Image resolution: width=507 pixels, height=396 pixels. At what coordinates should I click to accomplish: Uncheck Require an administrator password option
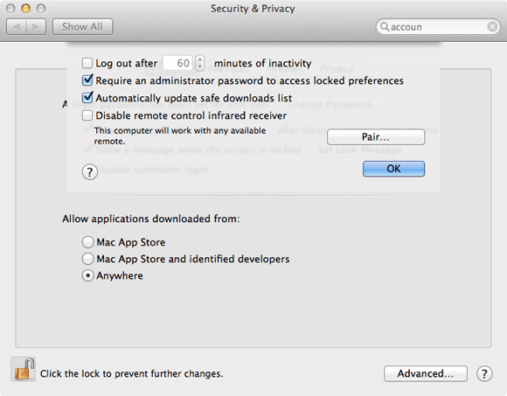87,80
